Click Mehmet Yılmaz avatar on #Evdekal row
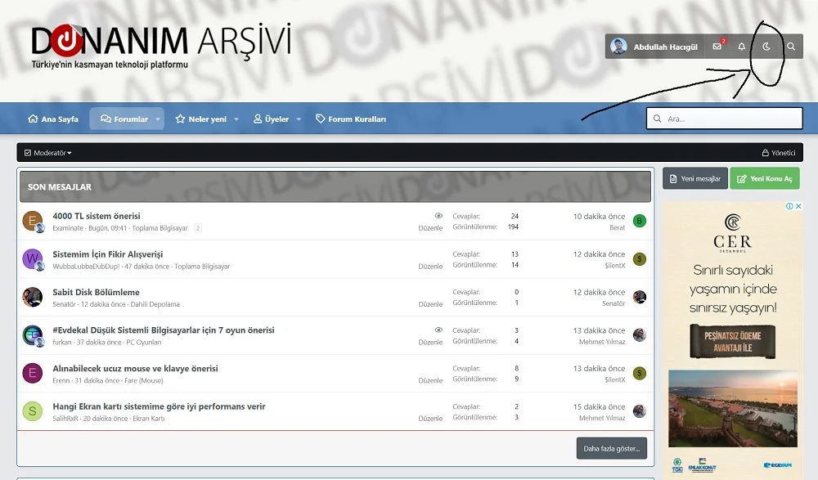Screen dimensions: 818x480 640,335
